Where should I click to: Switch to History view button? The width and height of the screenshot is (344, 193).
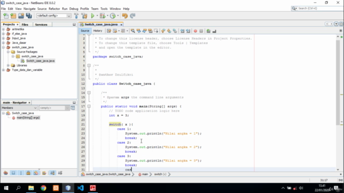(98, 31)
